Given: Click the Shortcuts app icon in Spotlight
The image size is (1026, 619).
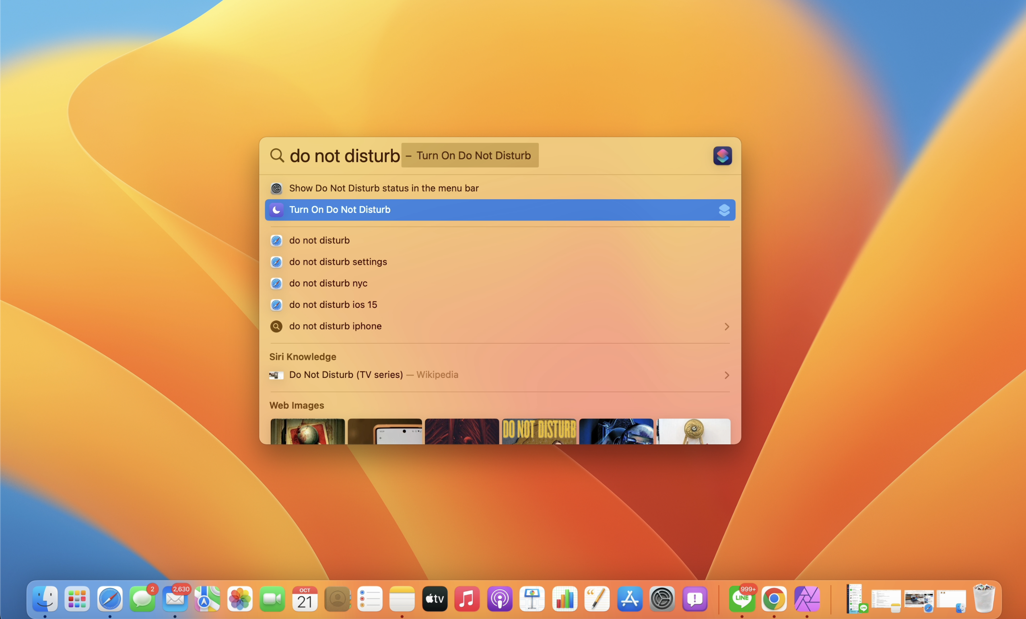Looking at the screenshot, I should click(722, 156).
